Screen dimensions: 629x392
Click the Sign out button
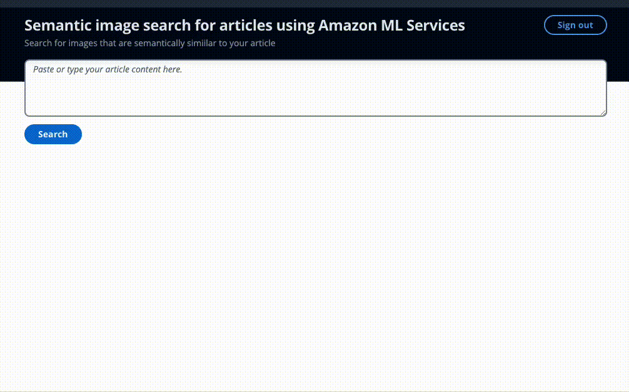[575, 25]
